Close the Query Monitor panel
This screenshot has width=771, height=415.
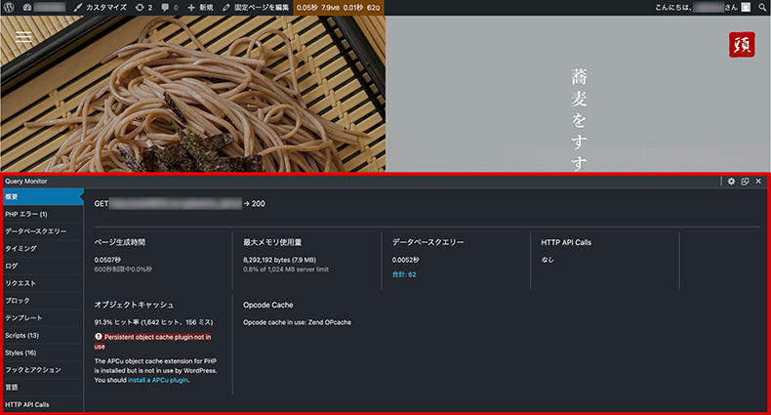pyautogui.click(x=758, y=181)
